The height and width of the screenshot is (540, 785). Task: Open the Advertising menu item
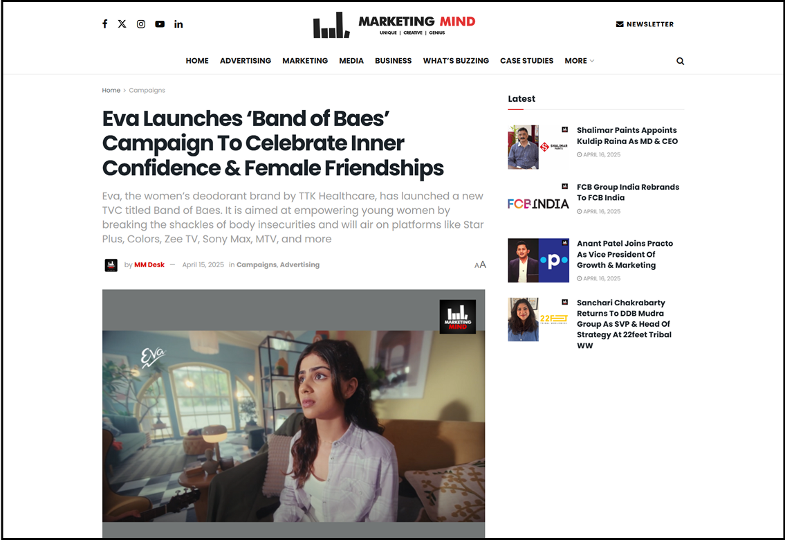pos(246,61)
